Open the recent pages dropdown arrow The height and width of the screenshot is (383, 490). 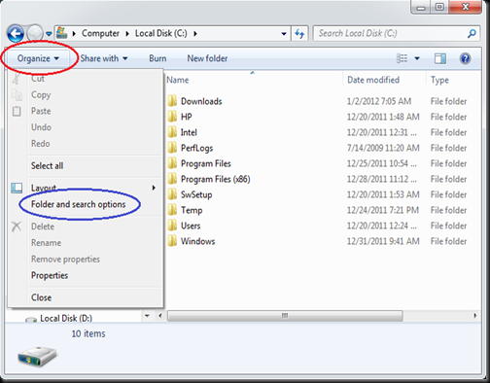coord(49,34)
